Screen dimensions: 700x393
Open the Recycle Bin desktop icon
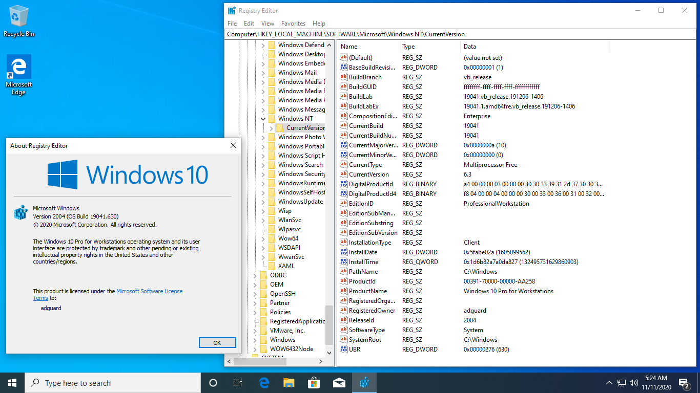point(19,21)
